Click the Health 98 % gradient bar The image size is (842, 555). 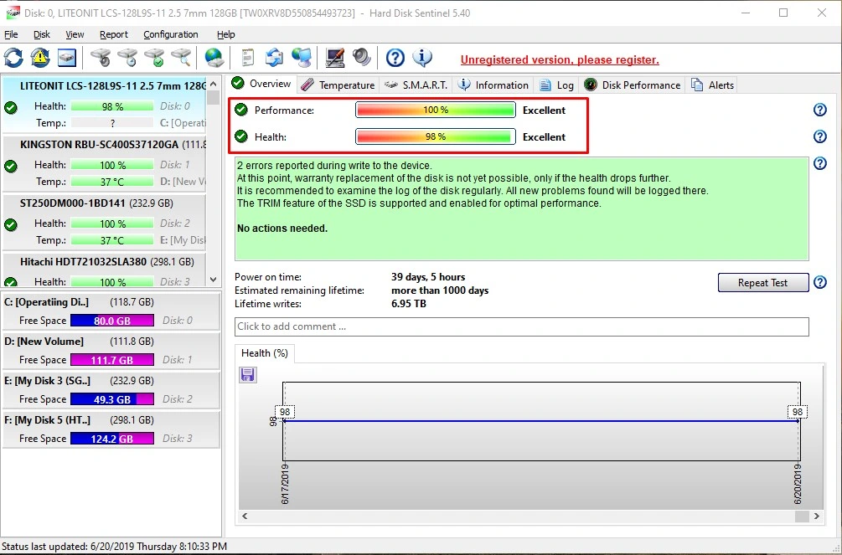coord(436,137)
